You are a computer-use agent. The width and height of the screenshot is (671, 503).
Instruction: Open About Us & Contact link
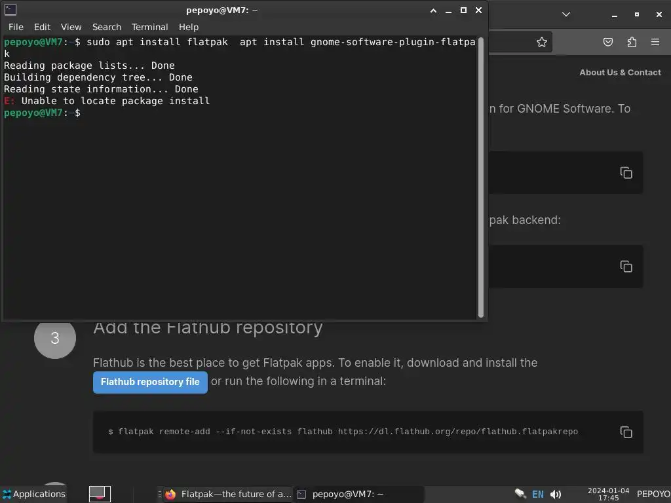point(620,72)
